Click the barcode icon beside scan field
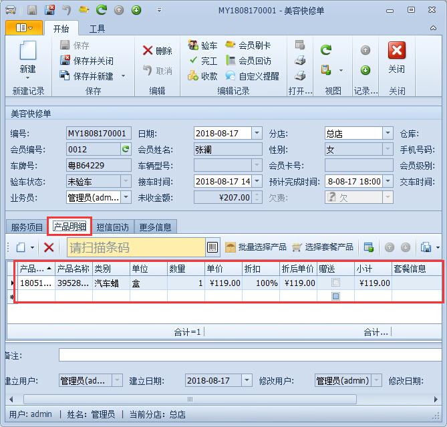The height and width of the screenshot is (427, 447). (212, 247)
